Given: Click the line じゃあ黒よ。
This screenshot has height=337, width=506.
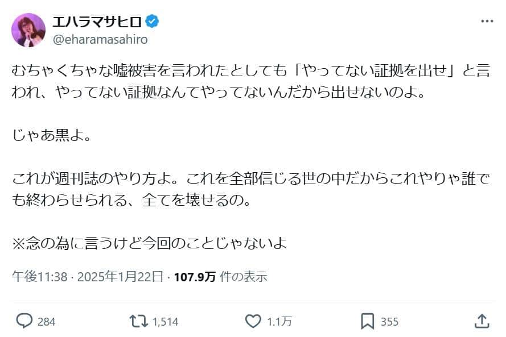Looking at the screenshot, I should point(51,137).
